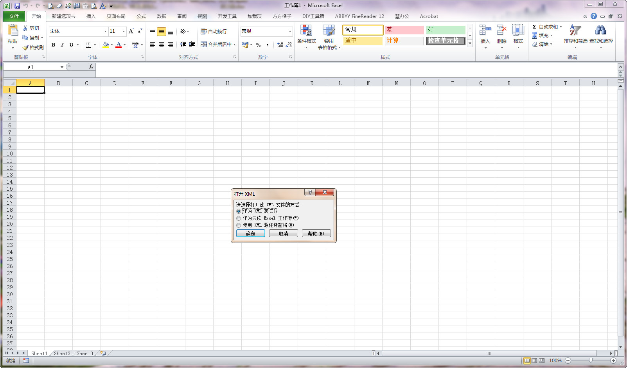Apply the comma thousands separator style
This screenshot has height=368, width=627.
pyautogui.click(x=268, y=45)
